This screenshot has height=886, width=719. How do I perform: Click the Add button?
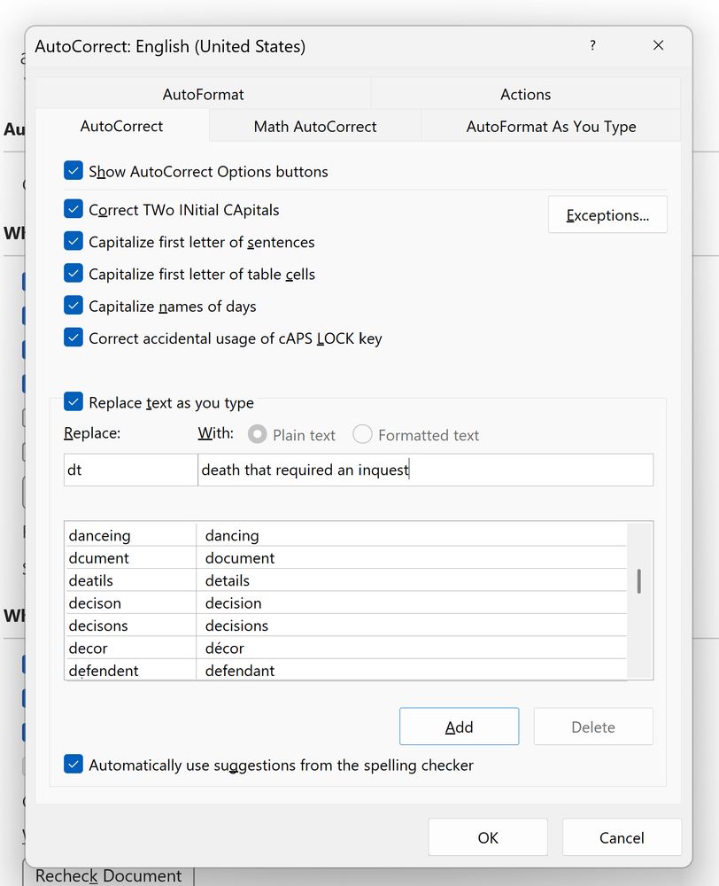(459, 727)
